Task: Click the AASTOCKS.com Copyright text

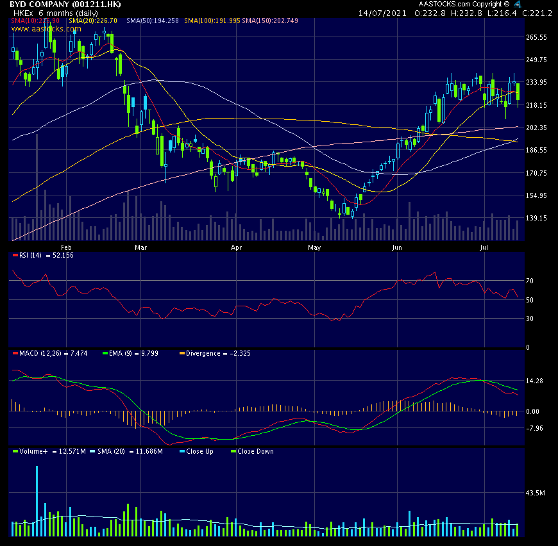Action: click(x=464, y=4)
